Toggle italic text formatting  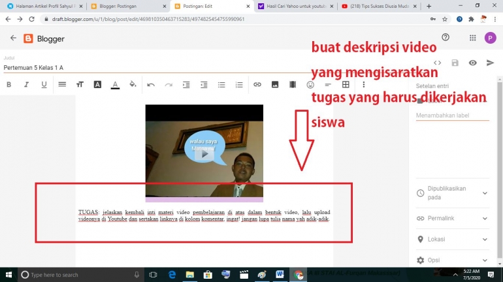click(26, 84)
